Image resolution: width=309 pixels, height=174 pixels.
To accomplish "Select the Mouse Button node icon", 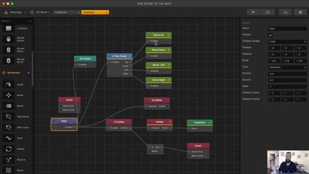I will click(9, 39).
